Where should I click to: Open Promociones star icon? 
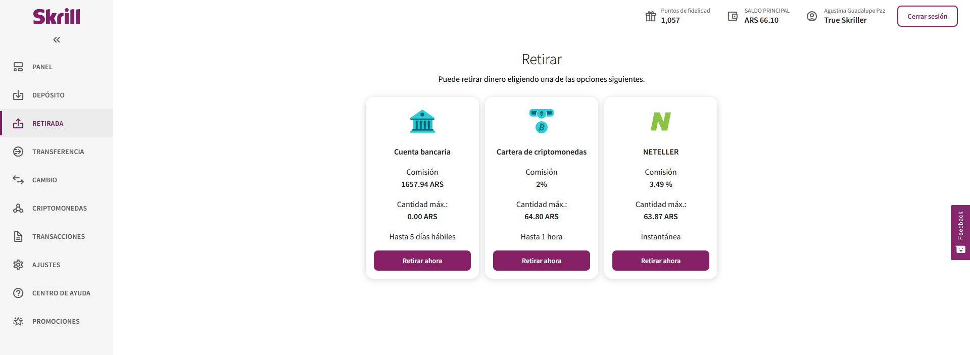[x=18, y=321]
